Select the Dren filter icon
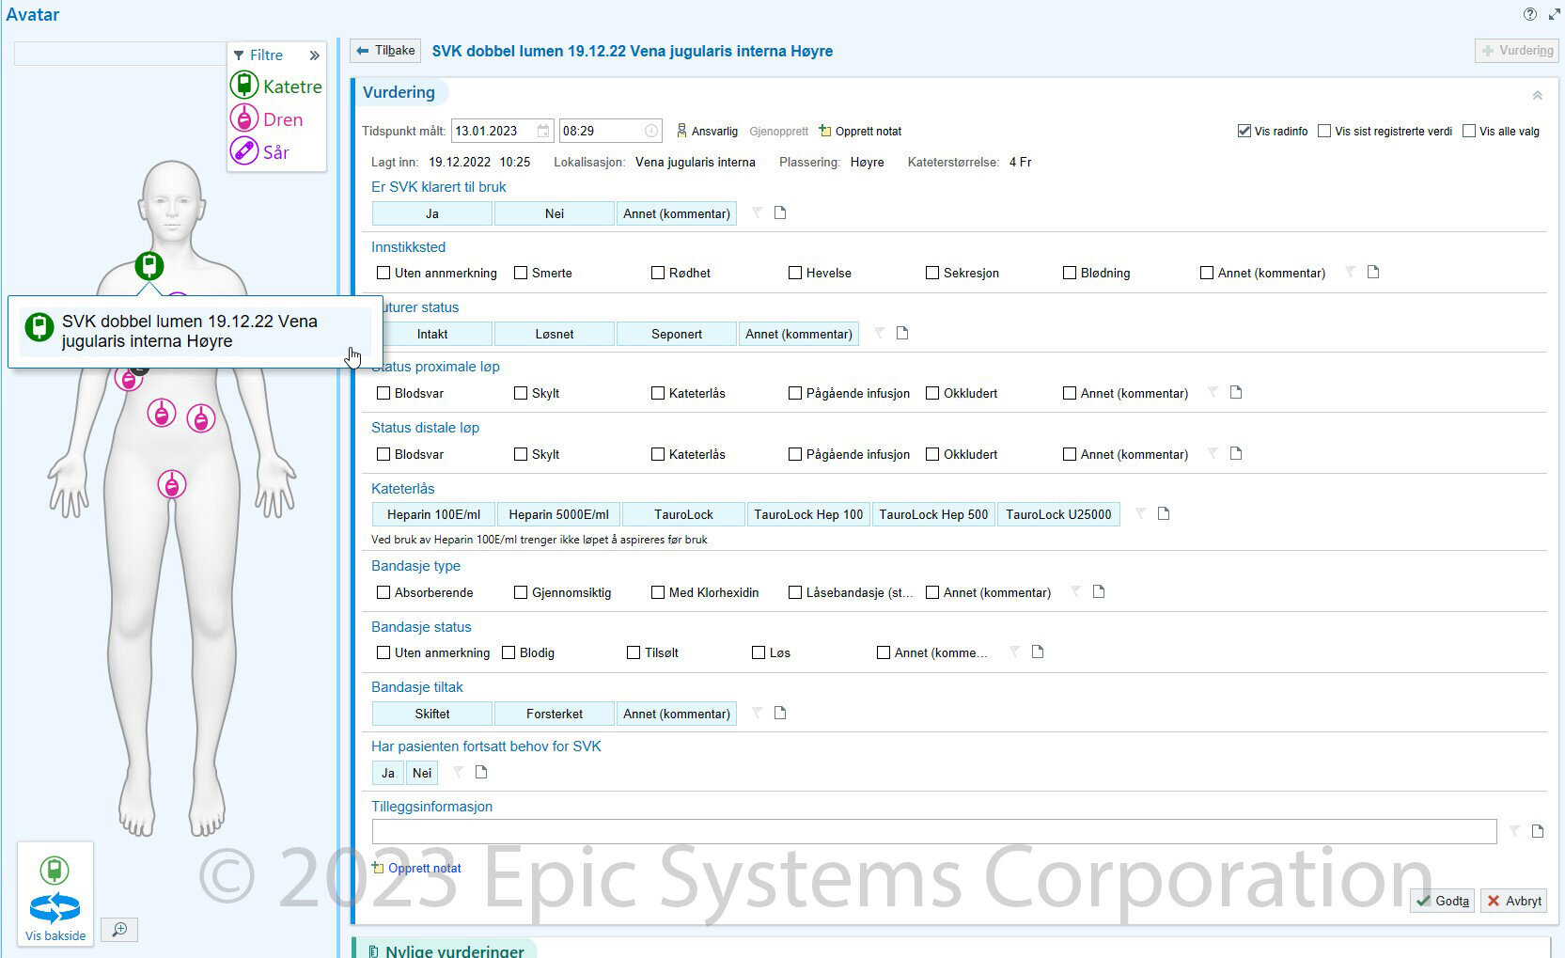 coord(244,118)
